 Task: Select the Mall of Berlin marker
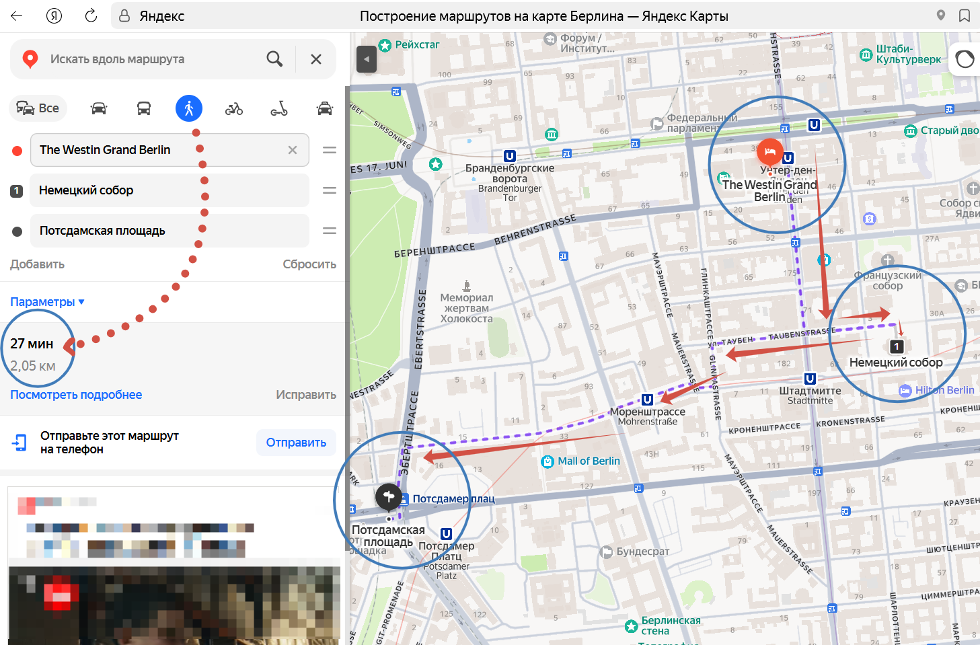pos(548,461)
